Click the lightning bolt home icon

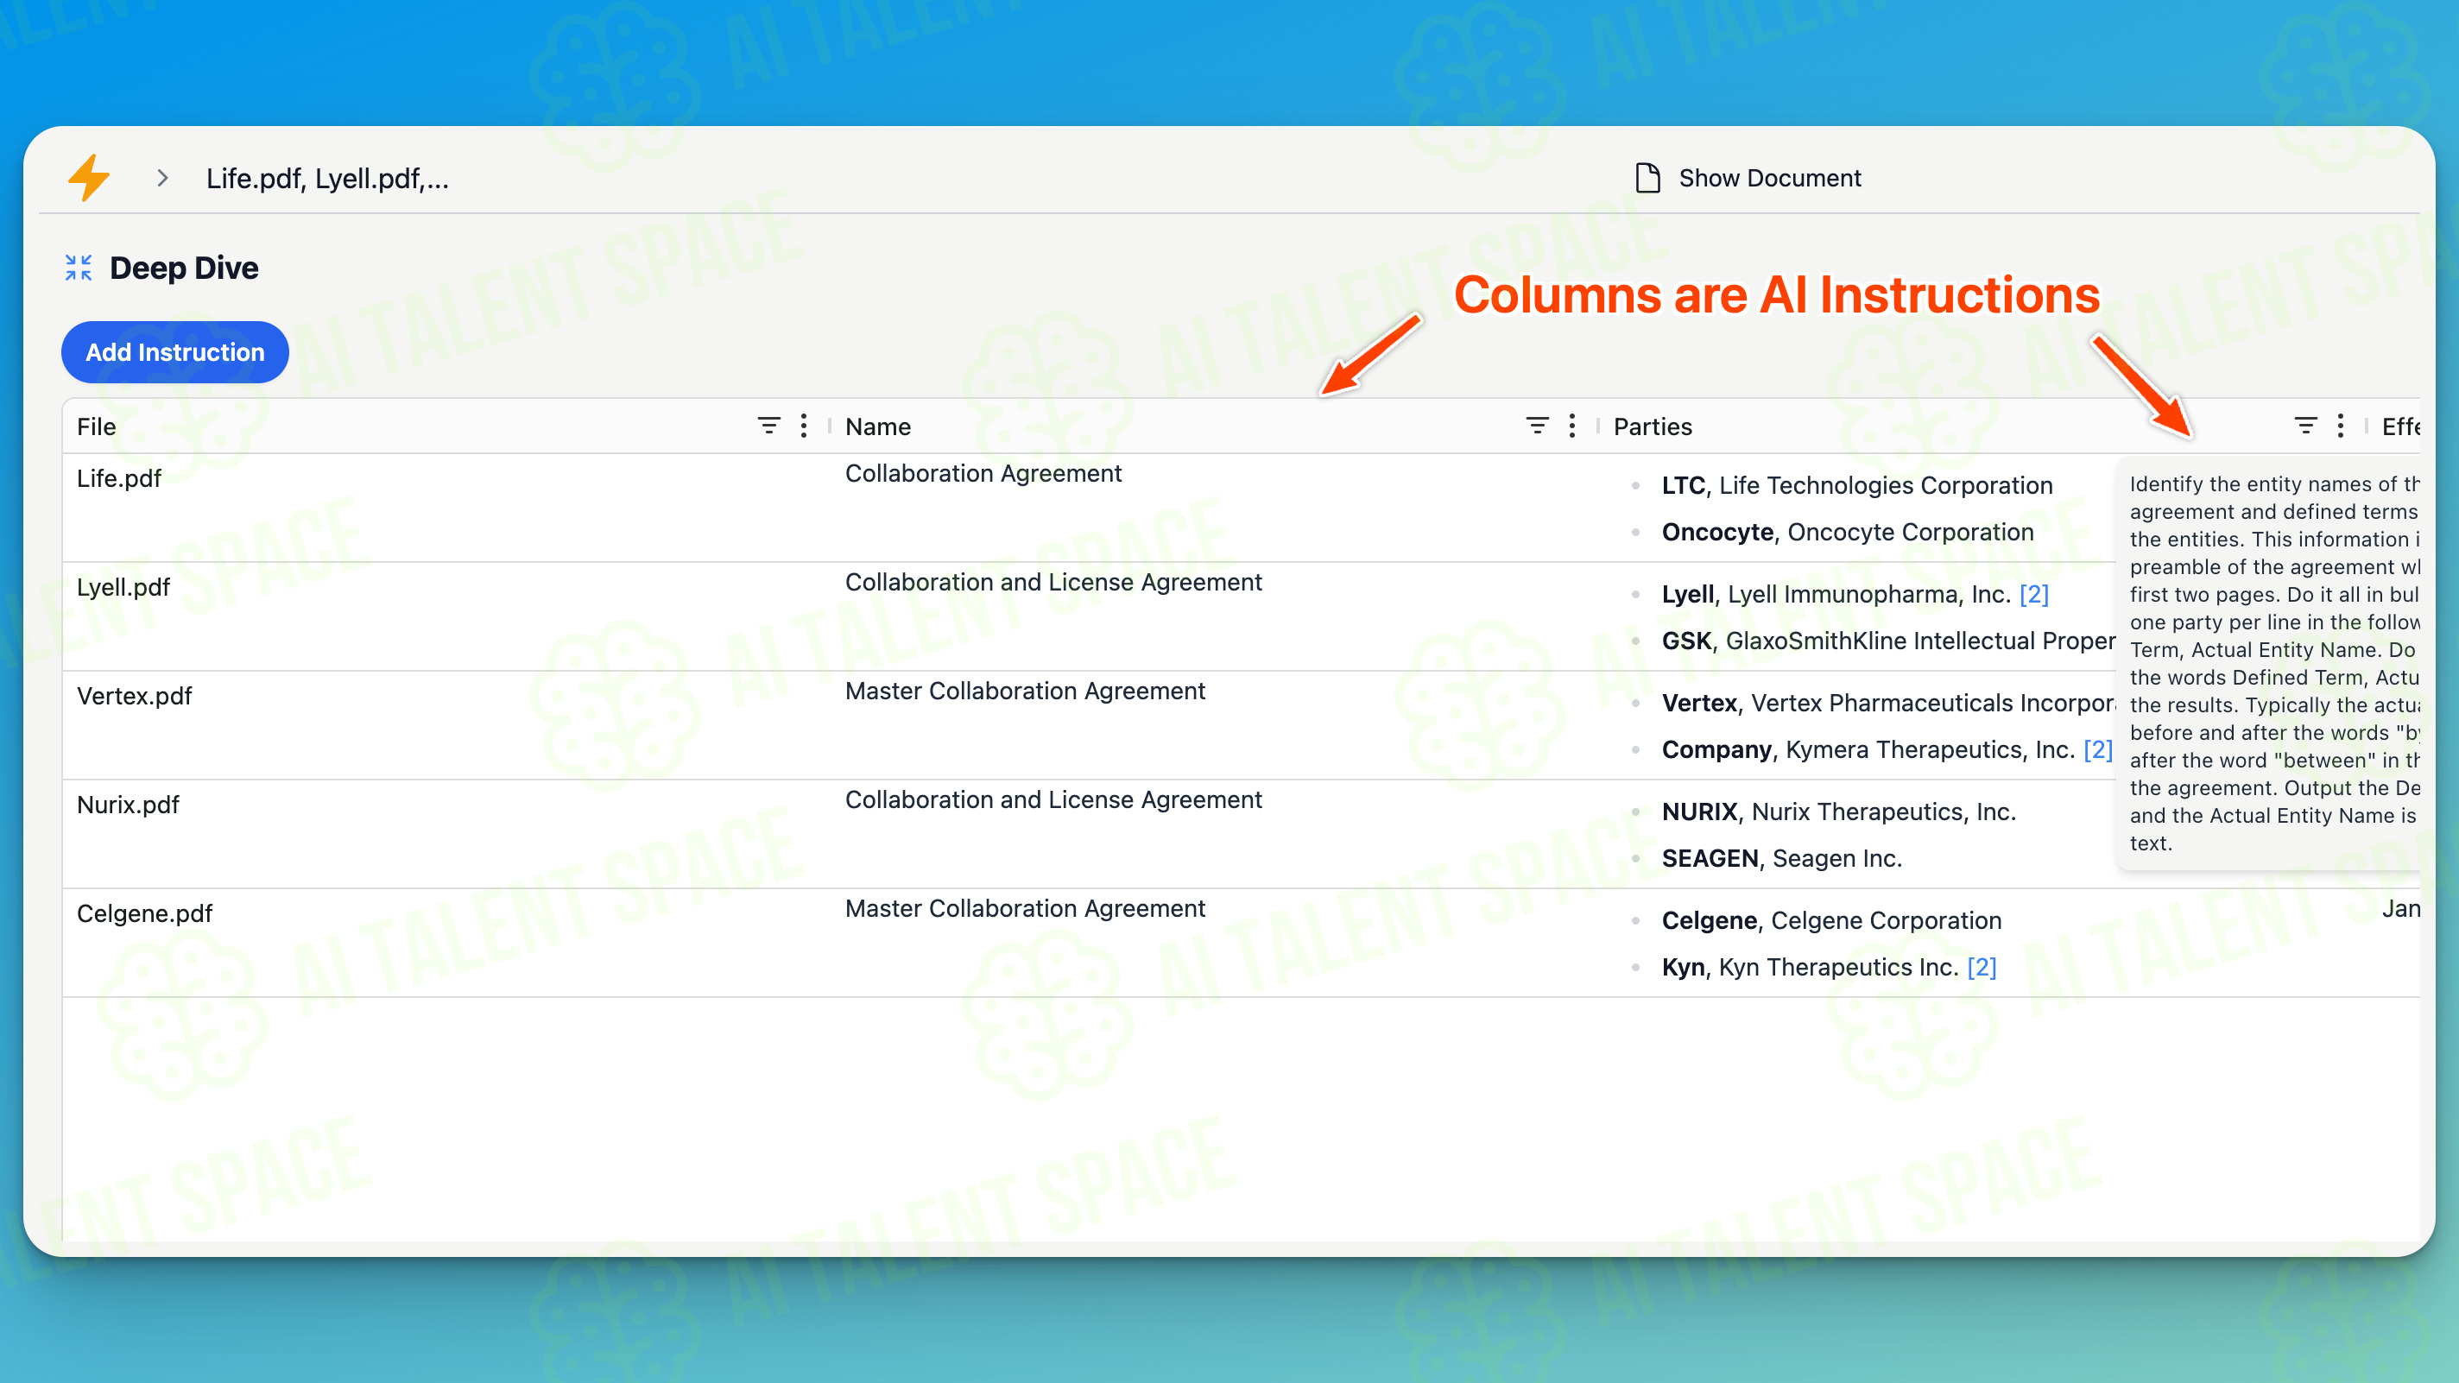tap(89, 178)
